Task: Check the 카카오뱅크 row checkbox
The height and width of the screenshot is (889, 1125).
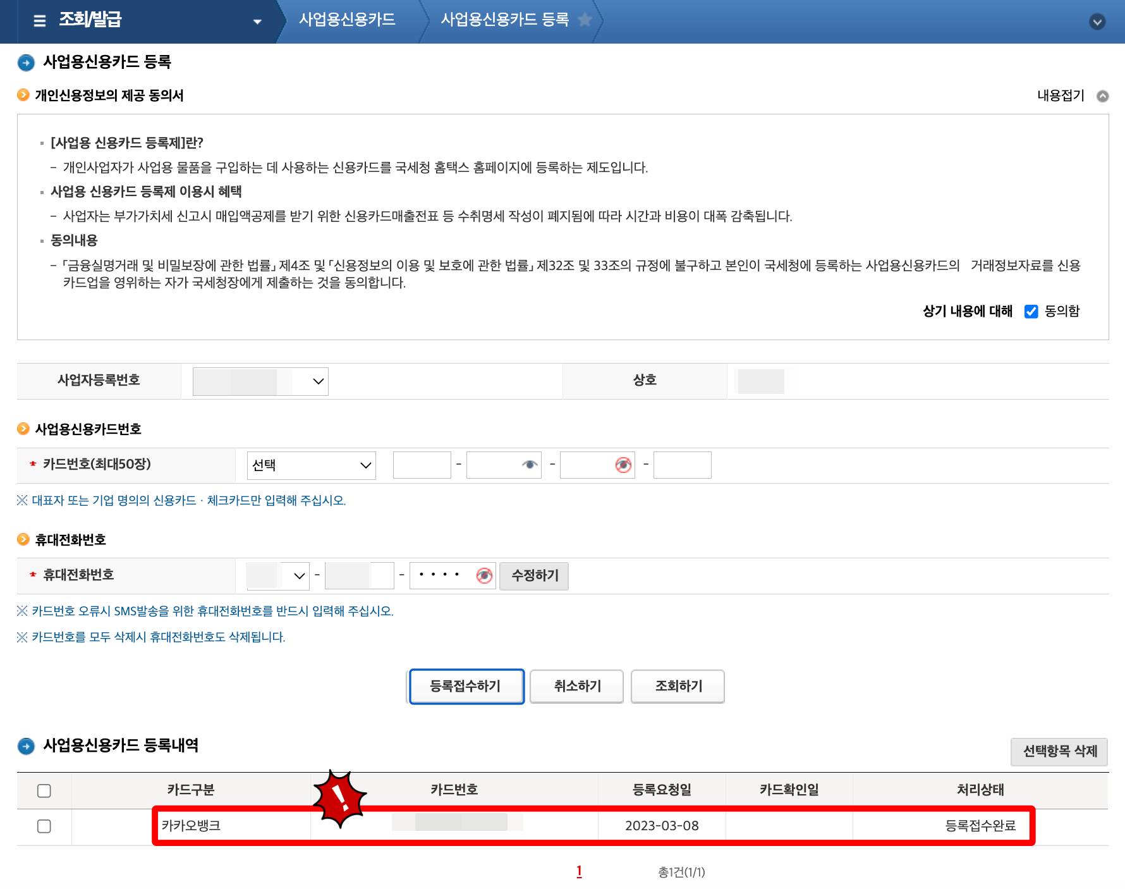Action: tap(43, 825)
